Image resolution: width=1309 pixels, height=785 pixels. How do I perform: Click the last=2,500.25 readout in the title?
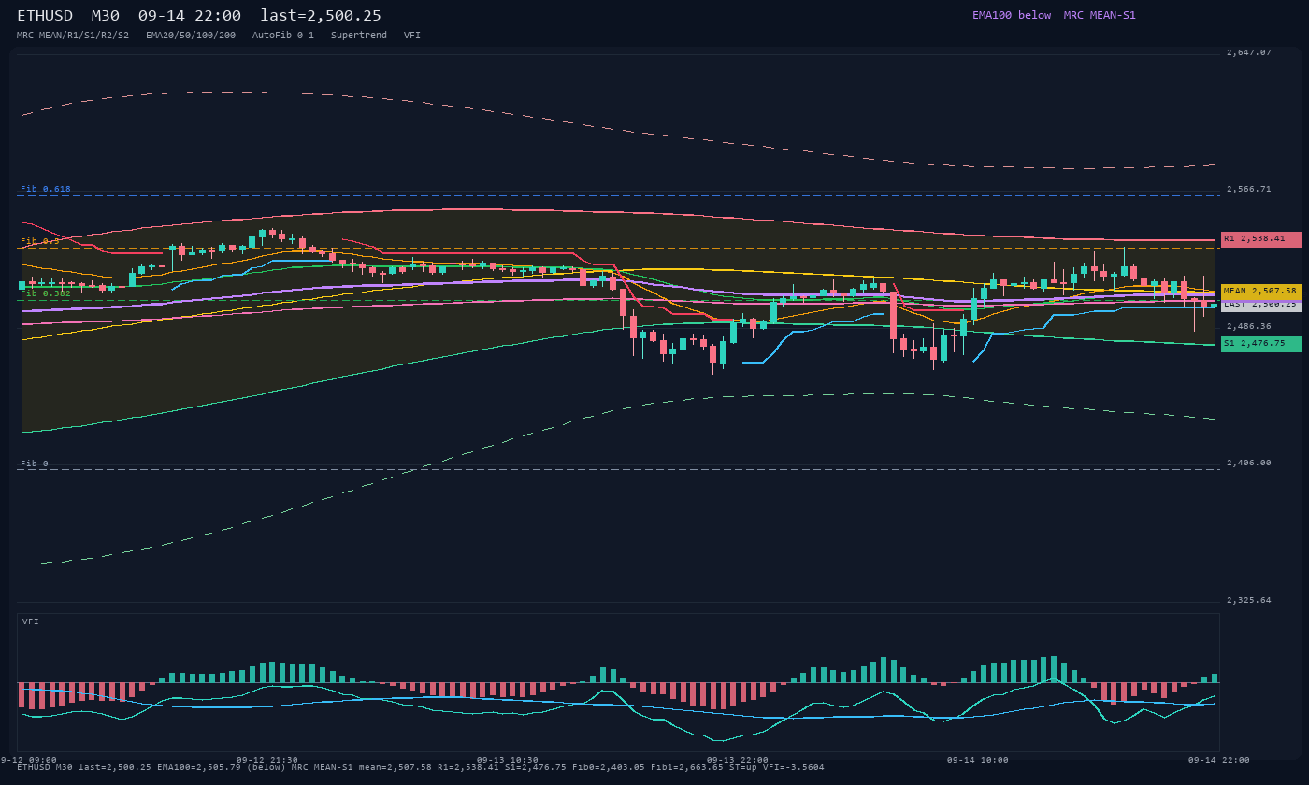[321, 16]
